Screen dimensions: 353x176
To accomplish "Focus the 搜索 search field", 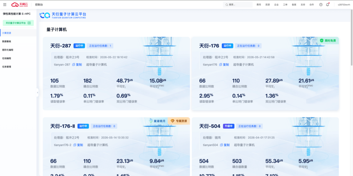I will [238, 4].
